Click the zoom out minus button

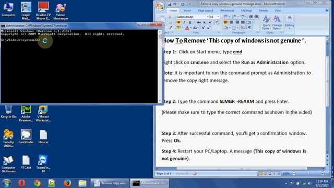294,174
